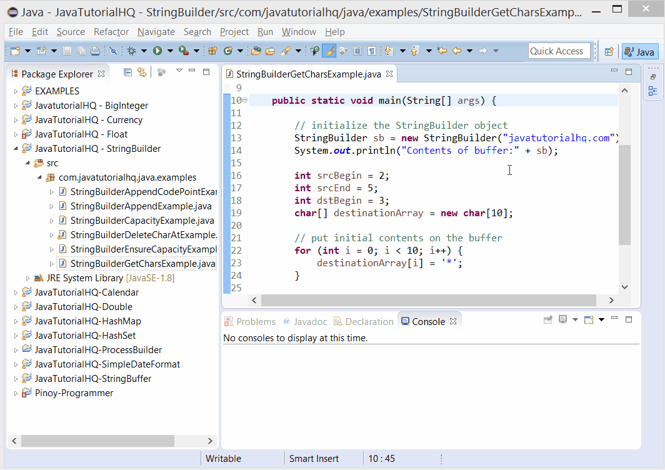The image size is (665, 470).
Task: Collapse the com.javatutorialhq.java.examples package
Action: tap(39, 177)
